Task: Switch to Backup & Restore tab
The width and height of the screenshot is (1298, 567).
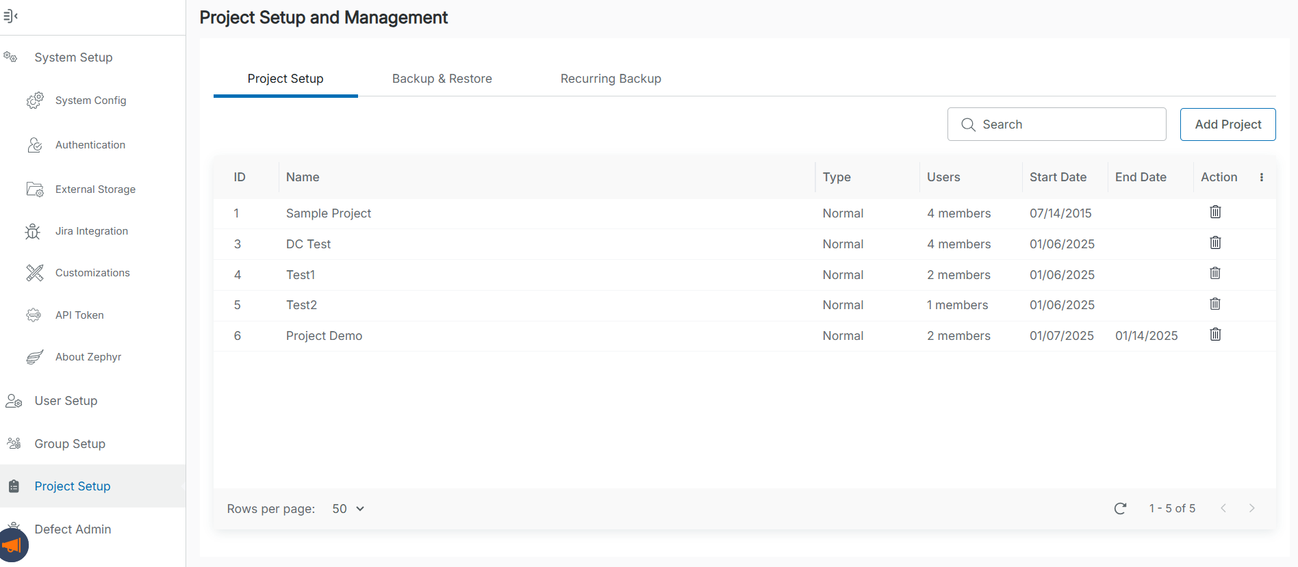Action: 442,79
